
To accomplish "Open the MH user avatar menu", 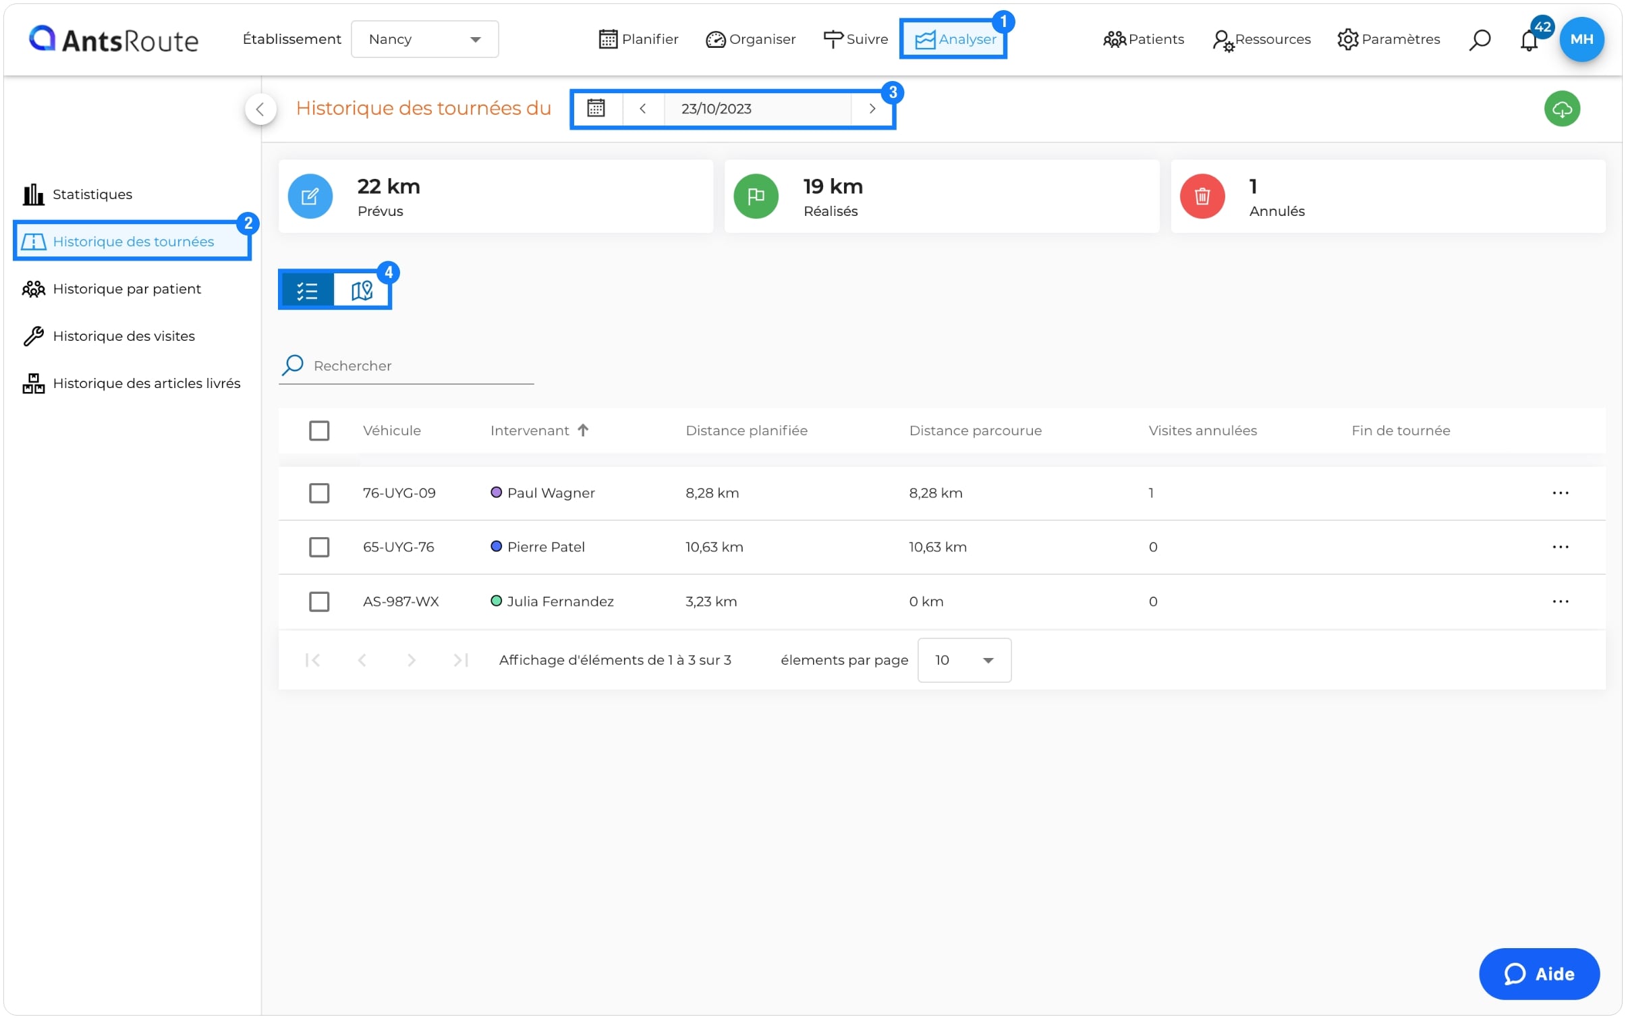I will click(1581, 39).
